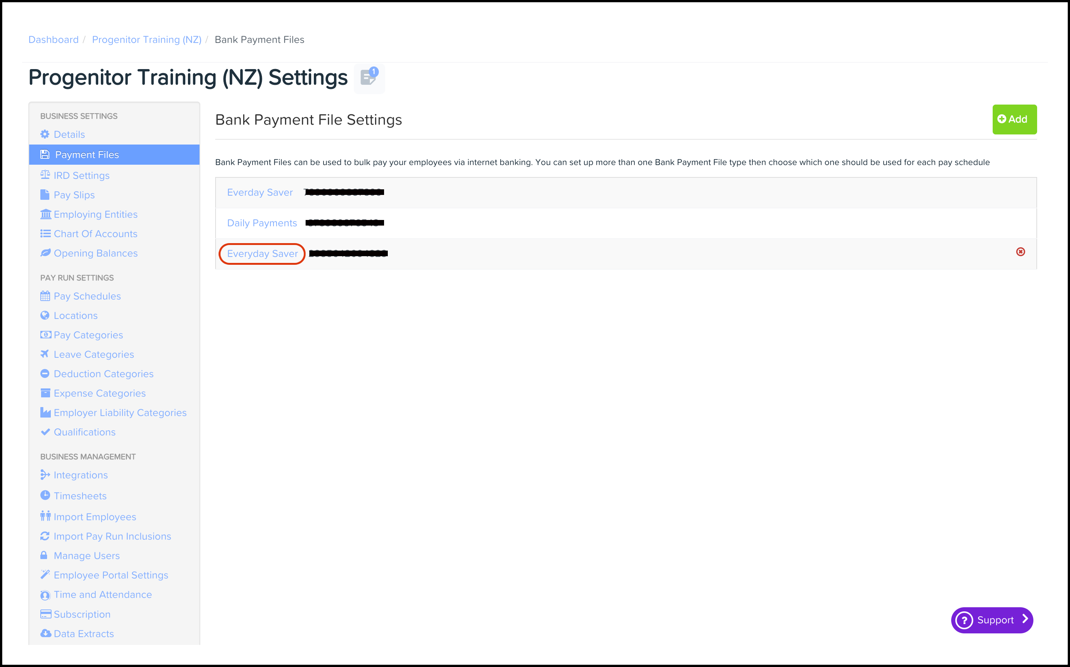Image resolution: width=1070 pixels, height=667 pixels.
Task: Delete the Everyday Saver payment file
Action: [1020, 252]
